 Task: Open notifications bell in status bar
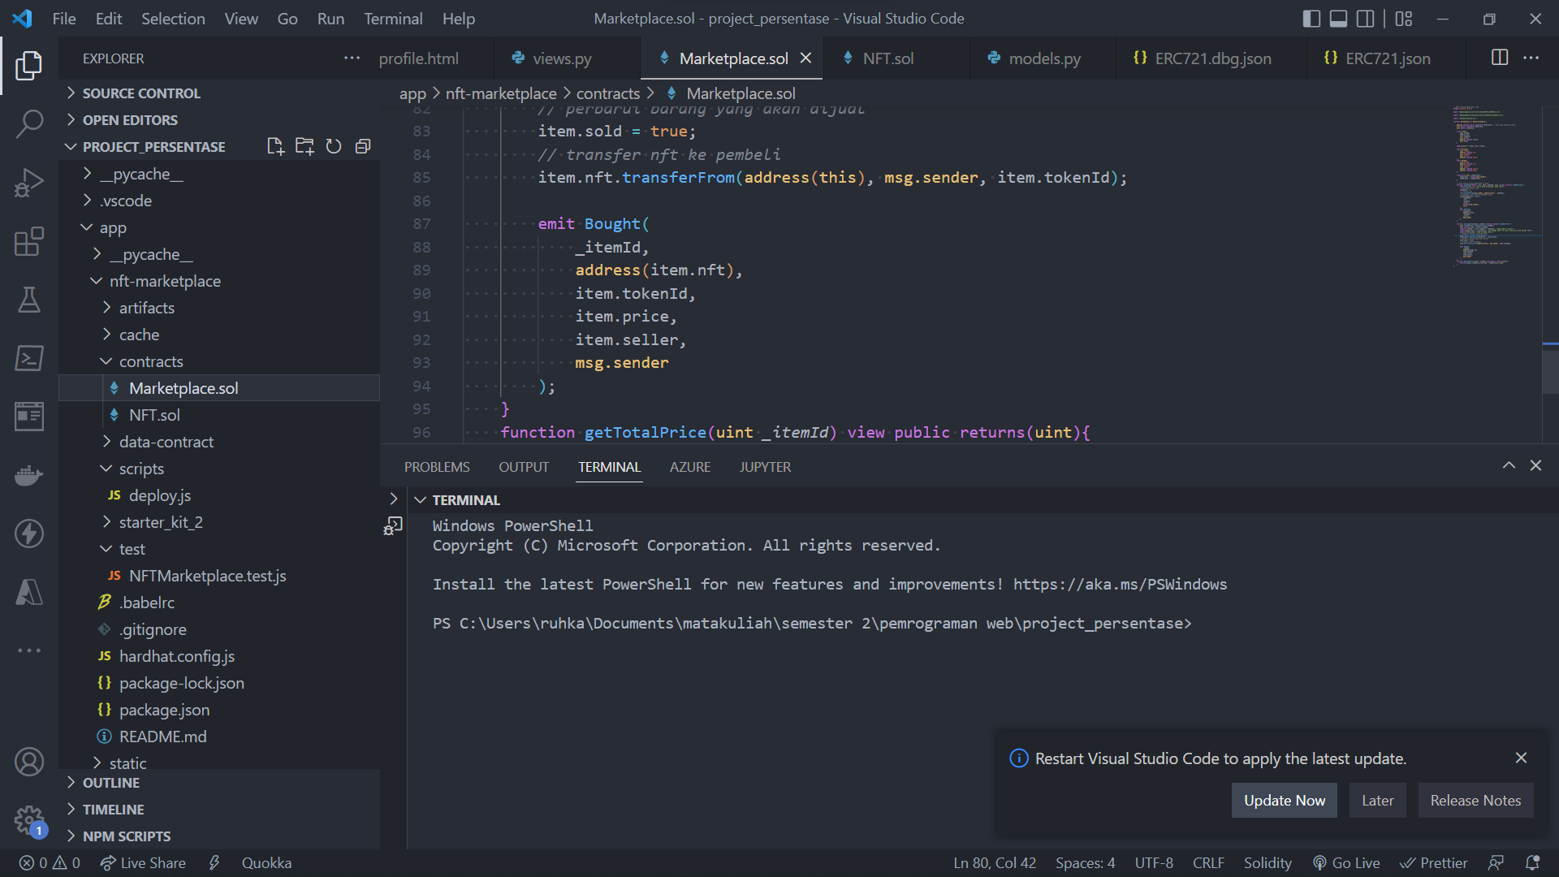1532,863
